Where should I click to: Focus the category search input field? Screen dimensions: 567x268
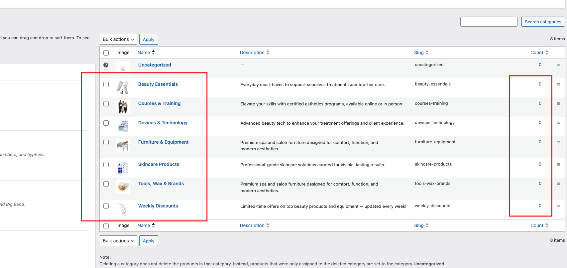[x=489, y=22]
